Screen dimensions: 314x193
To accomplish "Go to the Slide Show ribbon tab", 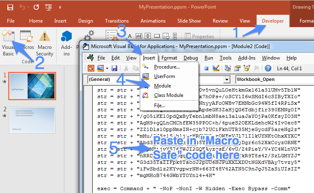I will 189,21.
